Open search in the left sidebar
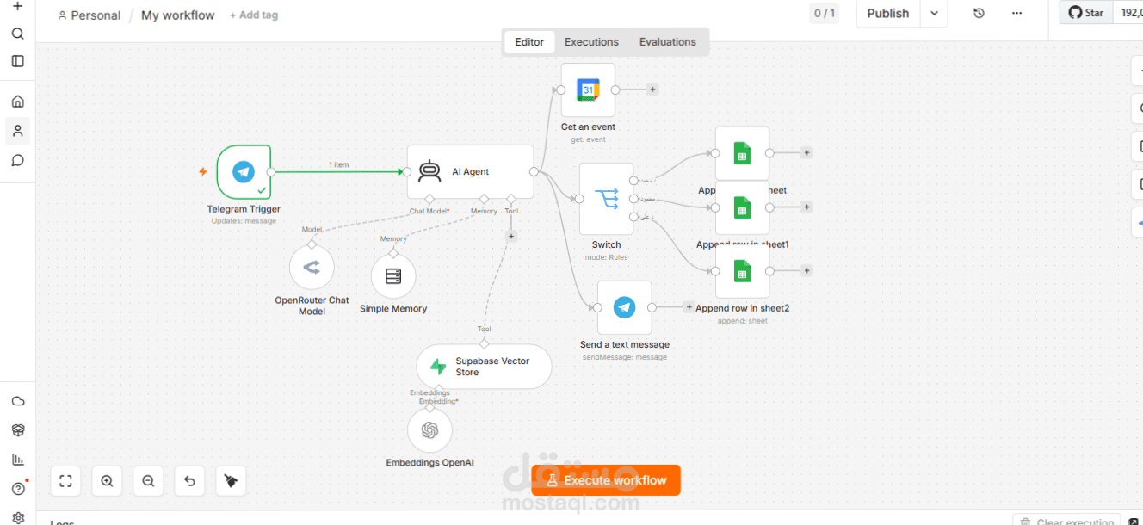Screen dimensions: 1143x525 tap(17, 34)
